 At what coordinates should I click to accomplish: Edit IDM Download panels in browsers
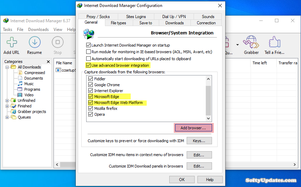pos(199,166)
